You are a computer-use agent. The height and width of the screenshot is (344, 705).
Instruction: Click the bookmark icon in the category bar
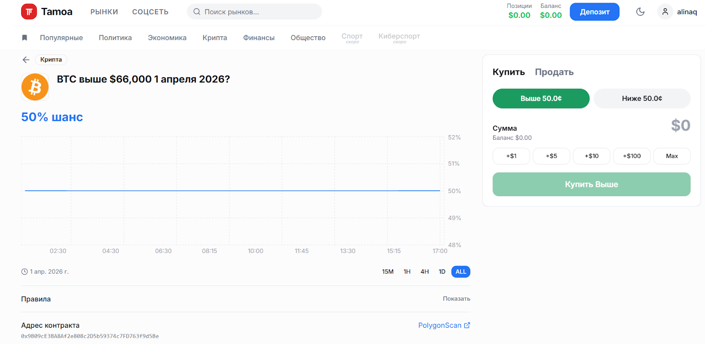tap(25, 38)
